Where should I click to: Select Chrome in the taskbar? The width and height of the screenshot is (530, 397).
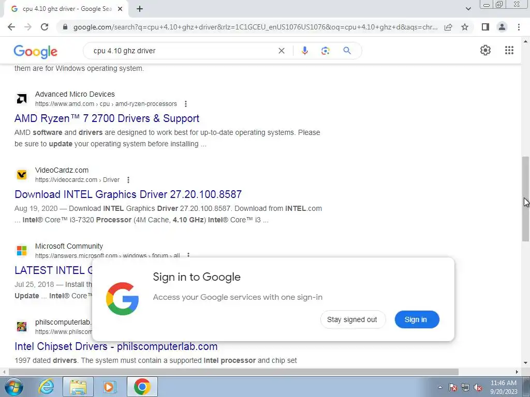coord(142,387)
